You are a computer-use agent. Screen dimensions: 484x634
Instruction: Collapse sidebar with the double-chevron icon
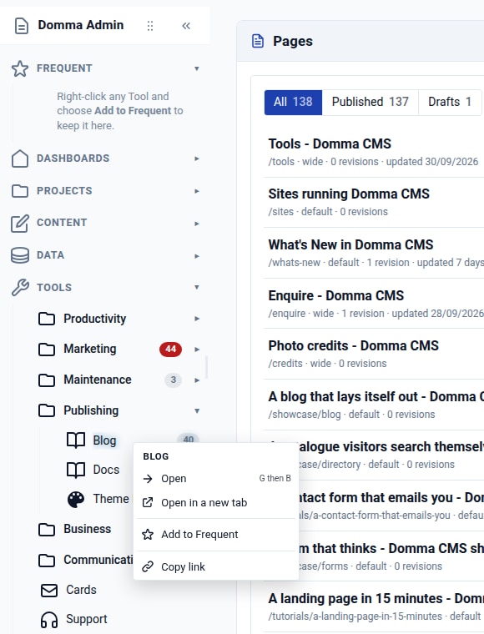point(186,26)
